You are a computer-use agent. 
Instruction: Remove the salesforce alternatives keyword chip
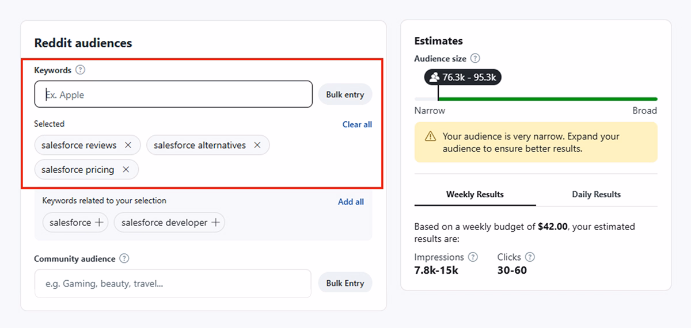click(257, 145)
